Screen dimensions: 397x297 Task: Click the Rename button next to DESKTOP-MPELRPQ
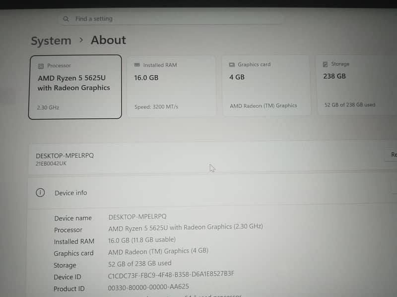click(x=391, y=154)
